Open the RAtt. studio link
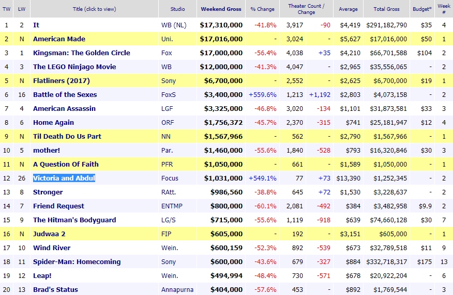The height and width of the screenshot is (295, 453). coord(169,192)
